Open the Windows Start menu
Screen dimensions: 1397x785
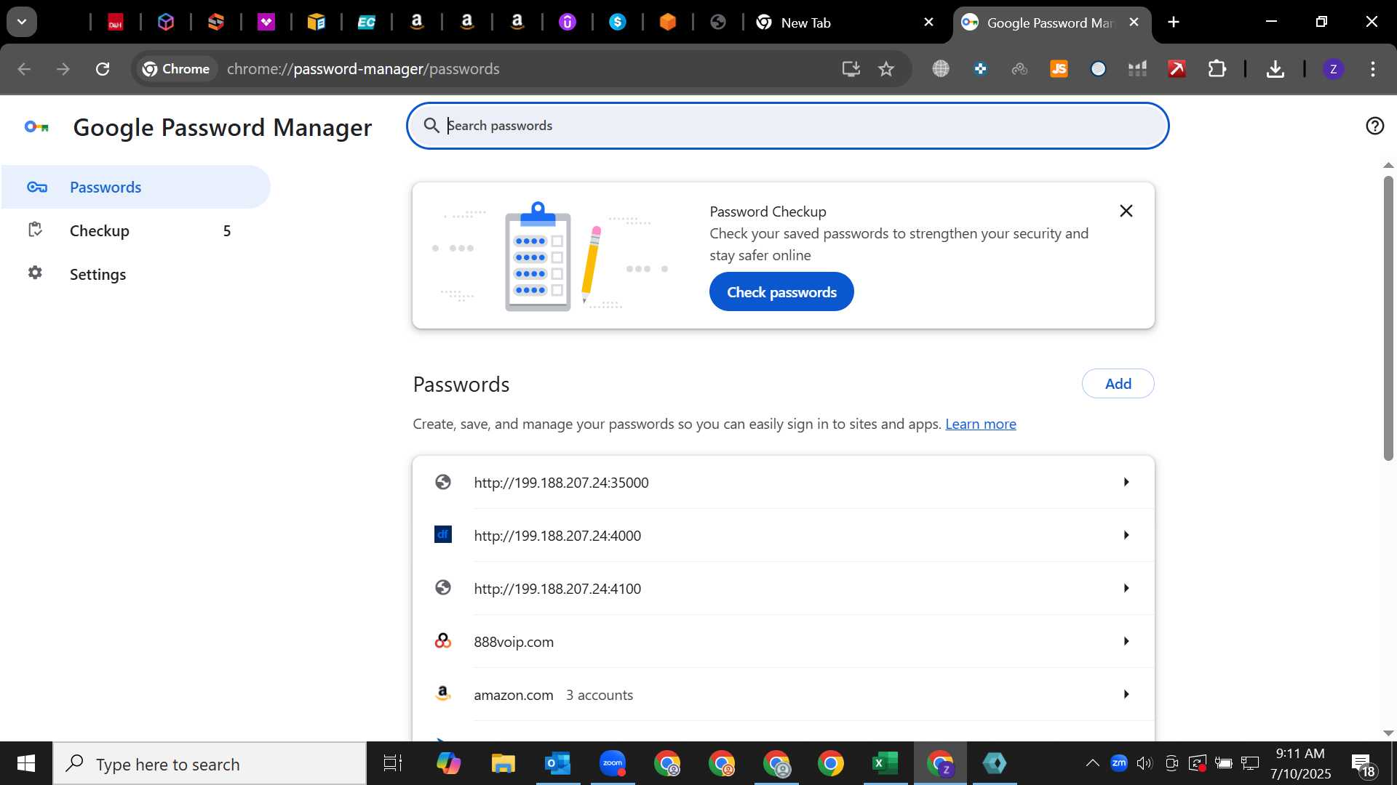coord(26,763)
